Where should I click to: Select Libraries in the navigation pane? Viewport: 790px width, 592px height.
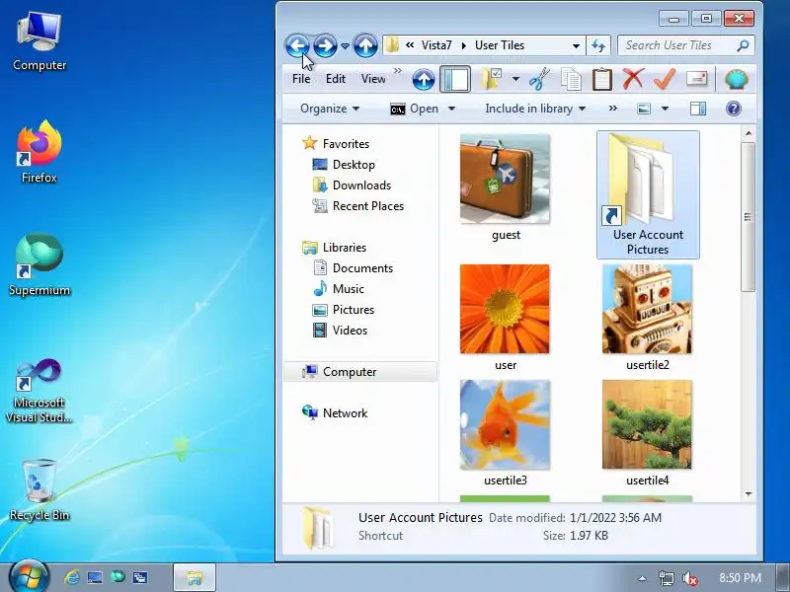point(334,248)
